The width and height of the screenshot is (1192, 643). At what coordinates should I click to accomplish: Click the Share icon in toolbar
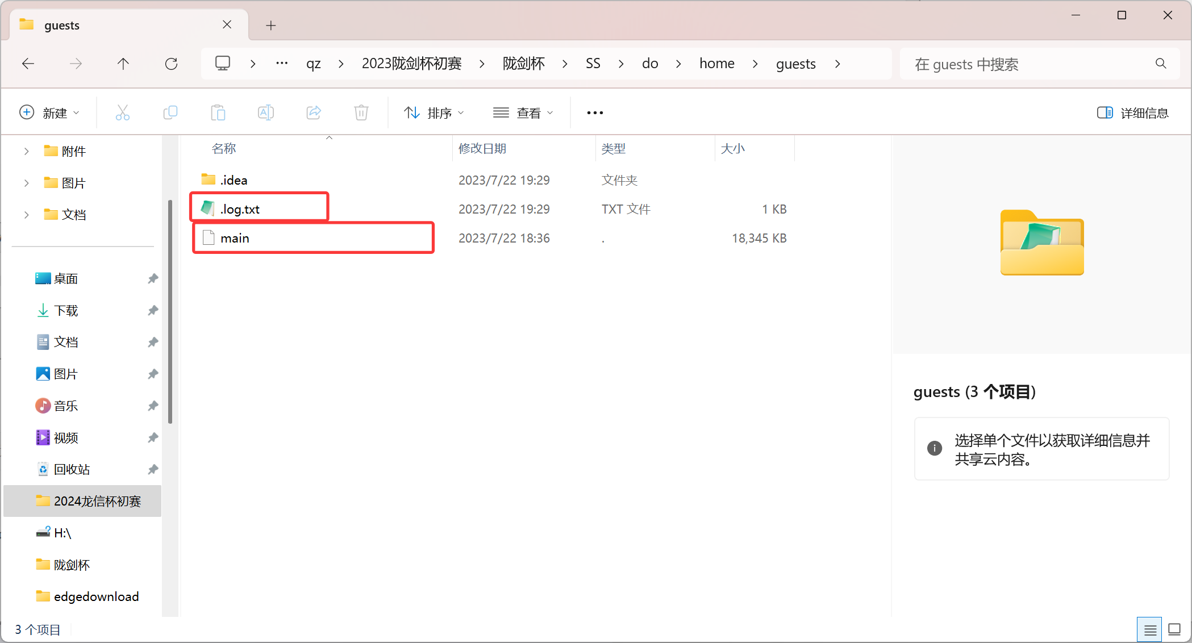coord(314,112)
